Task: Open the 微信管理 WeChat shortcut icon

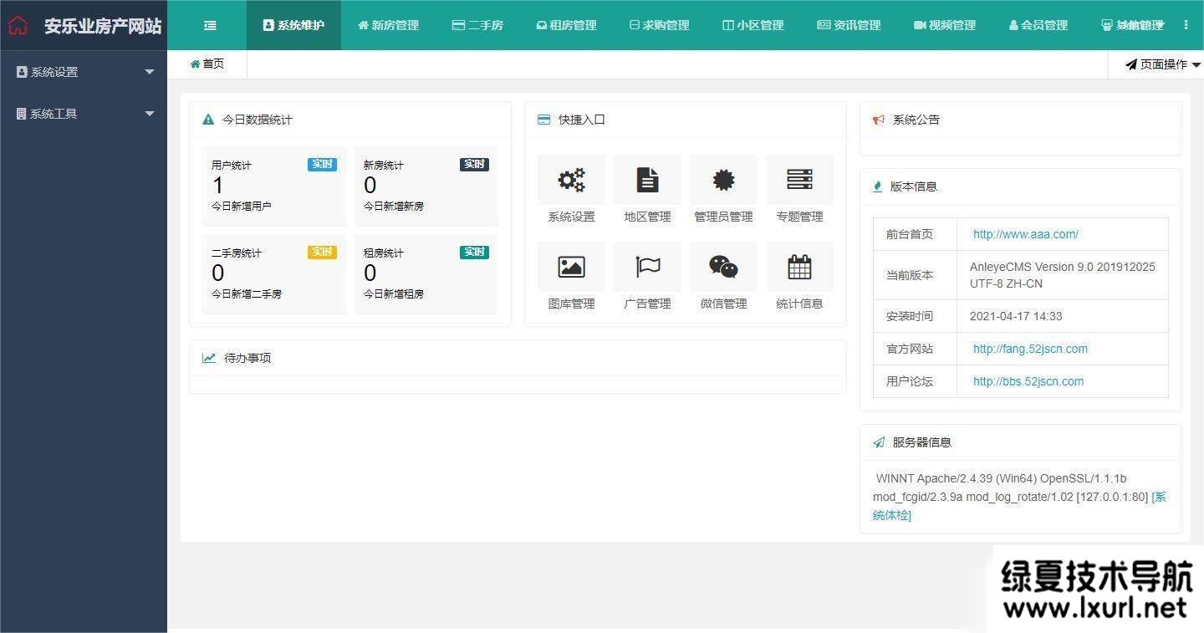Action: [x=724, y=267]
